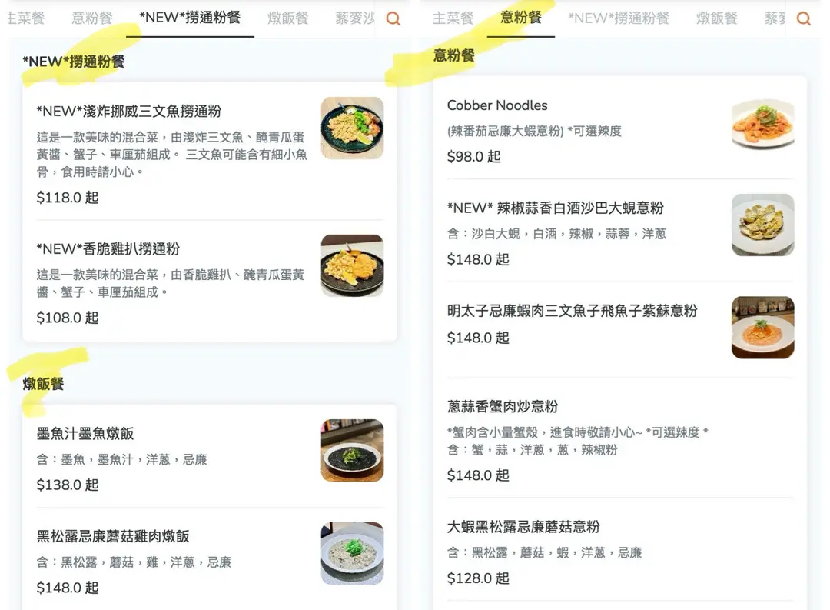
Task: Open 黑松露忌廉蘑菇雞肉燉飯 dish photo
Action: (x=352, y=553)
